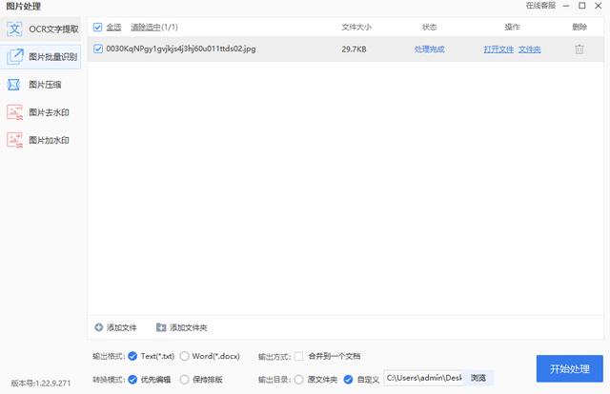Click the 添加文件 plus icon

99,327
